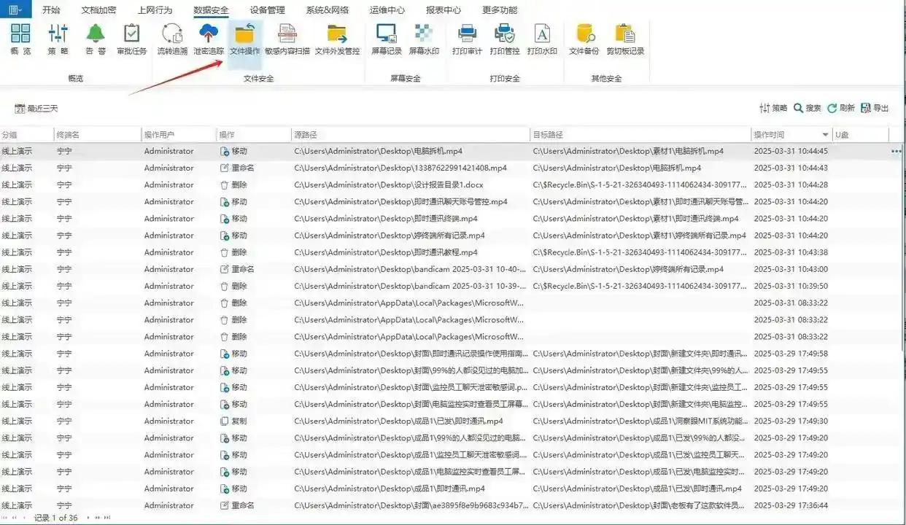Screen dimensions: 906x525
Task: Click the 搜索 search button
Action: [x=808, y=108]
